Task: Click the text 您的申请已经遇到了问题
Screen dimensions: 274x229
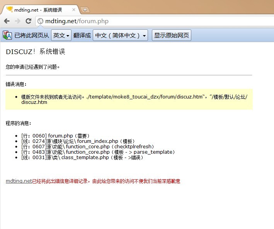Action: (32, 67)
